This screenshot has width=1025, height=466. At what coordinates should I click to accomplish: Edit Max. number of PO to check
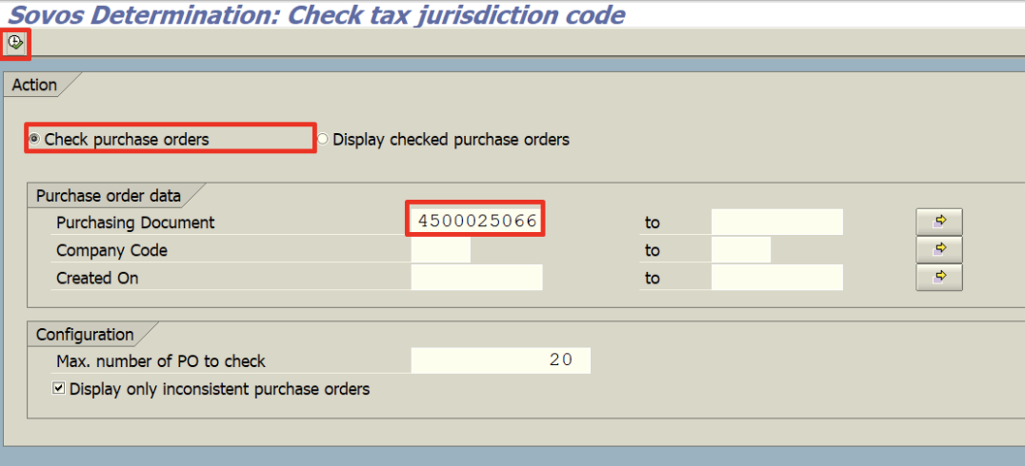coord(500,361)
